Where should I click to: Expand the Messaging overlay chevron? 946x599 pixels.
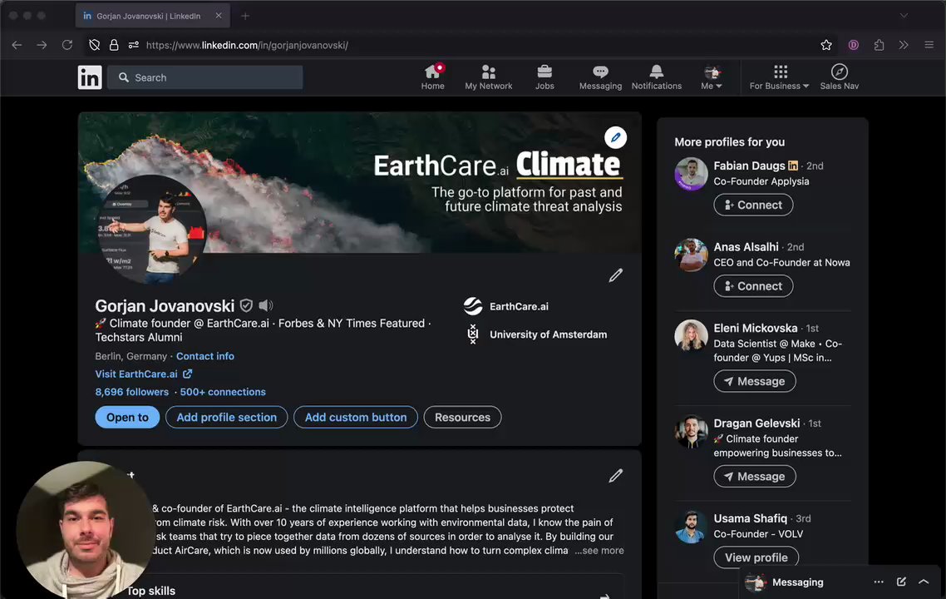pyautogui.click(x=924, y=582)
